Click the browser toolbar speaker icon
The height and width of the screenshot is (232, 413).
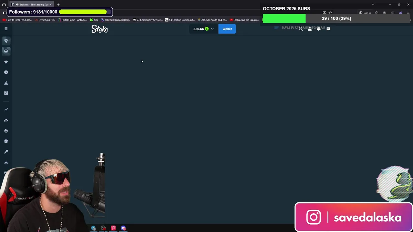tap(392, 13)
